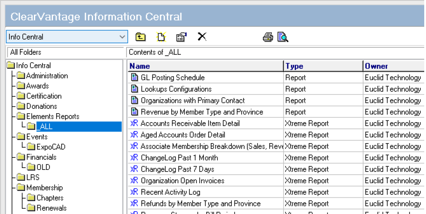This screenshot has height=214, width=426.
Task: Sort by the Name column header
Action: 205,66
